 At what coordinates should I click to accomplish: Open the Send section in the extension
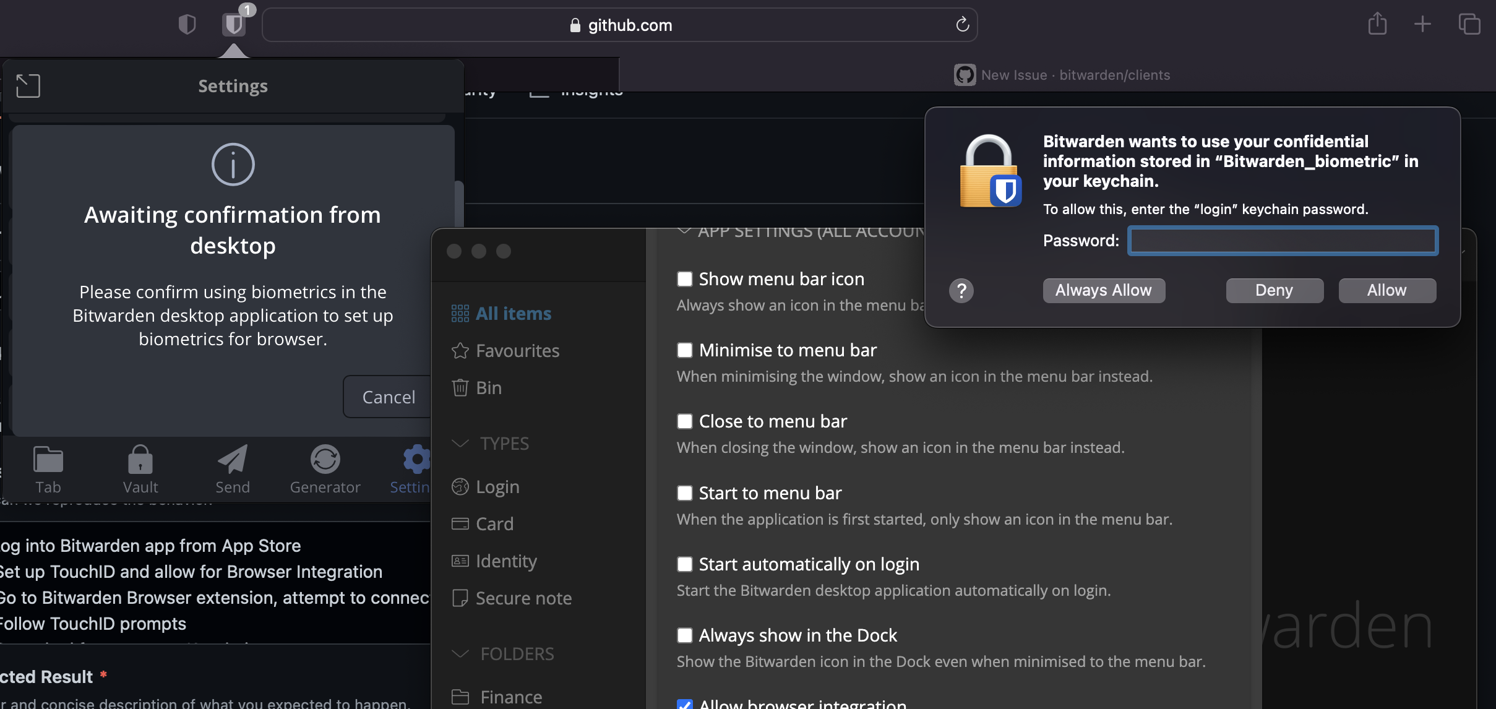[233, 468]
